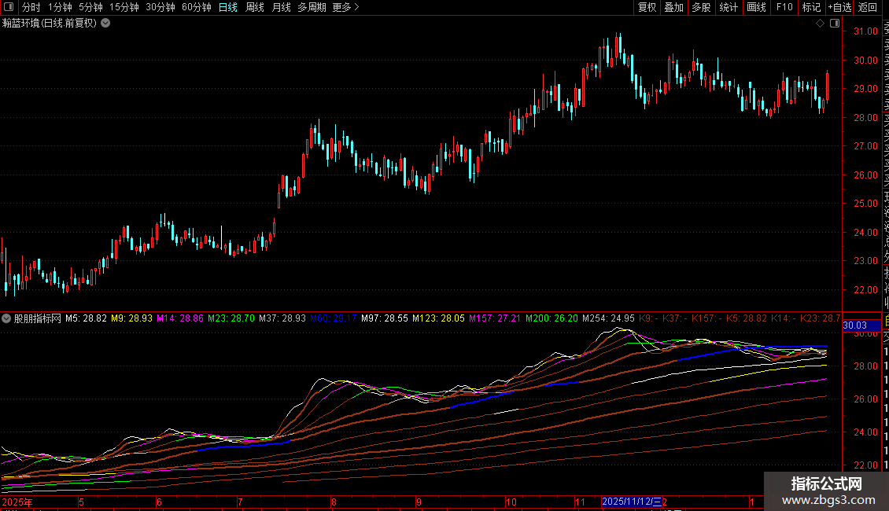
Task: Click the 2025年 time axis label
Action: 17,502
